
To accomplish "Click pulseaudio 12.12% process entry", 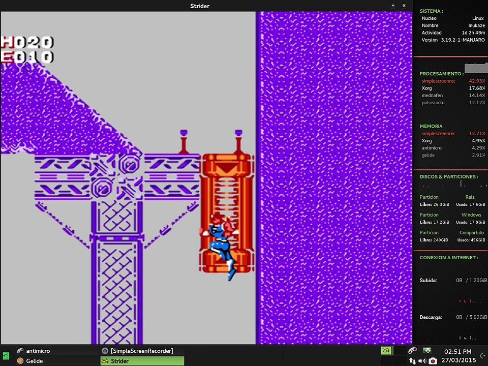I will 453,102.
